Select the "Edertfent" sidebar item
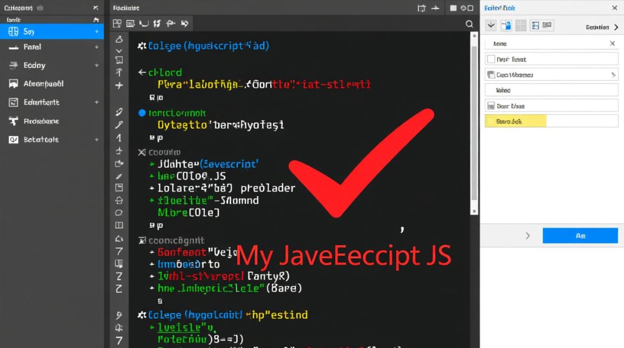Screen dimensions: 624x348 (x=52, y=102)
